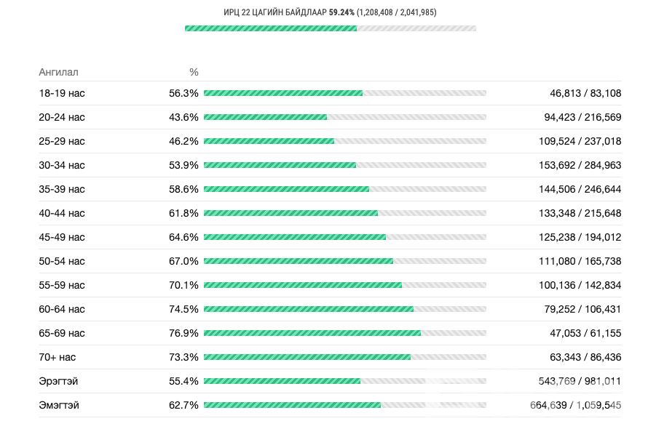
Task: Click the 60-64 нас progress bar
Action: point(344,309)
